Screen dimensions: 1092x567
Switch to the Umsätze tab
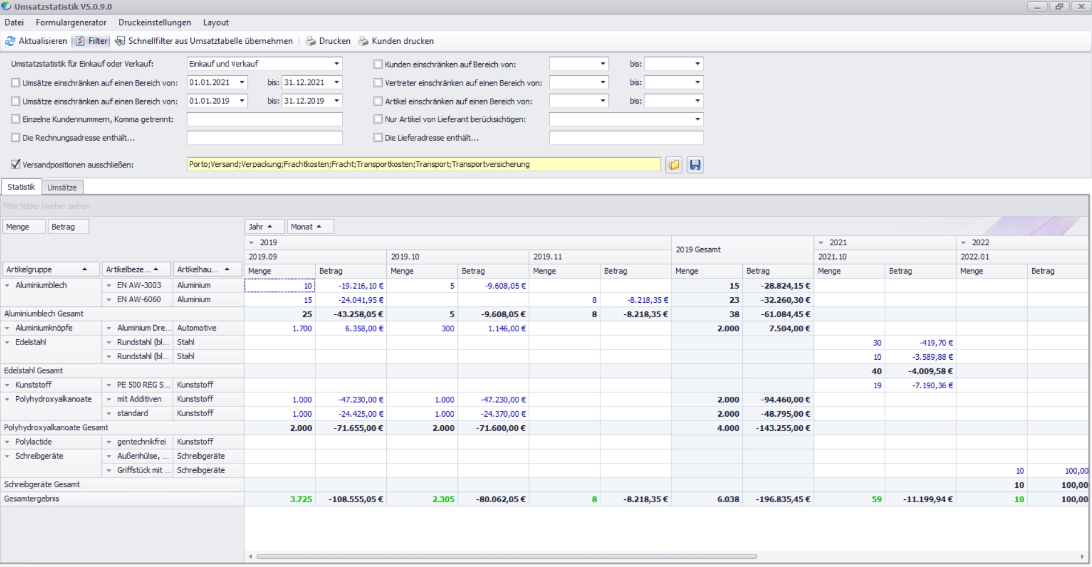pyautogui.click(x=62, y=187)
